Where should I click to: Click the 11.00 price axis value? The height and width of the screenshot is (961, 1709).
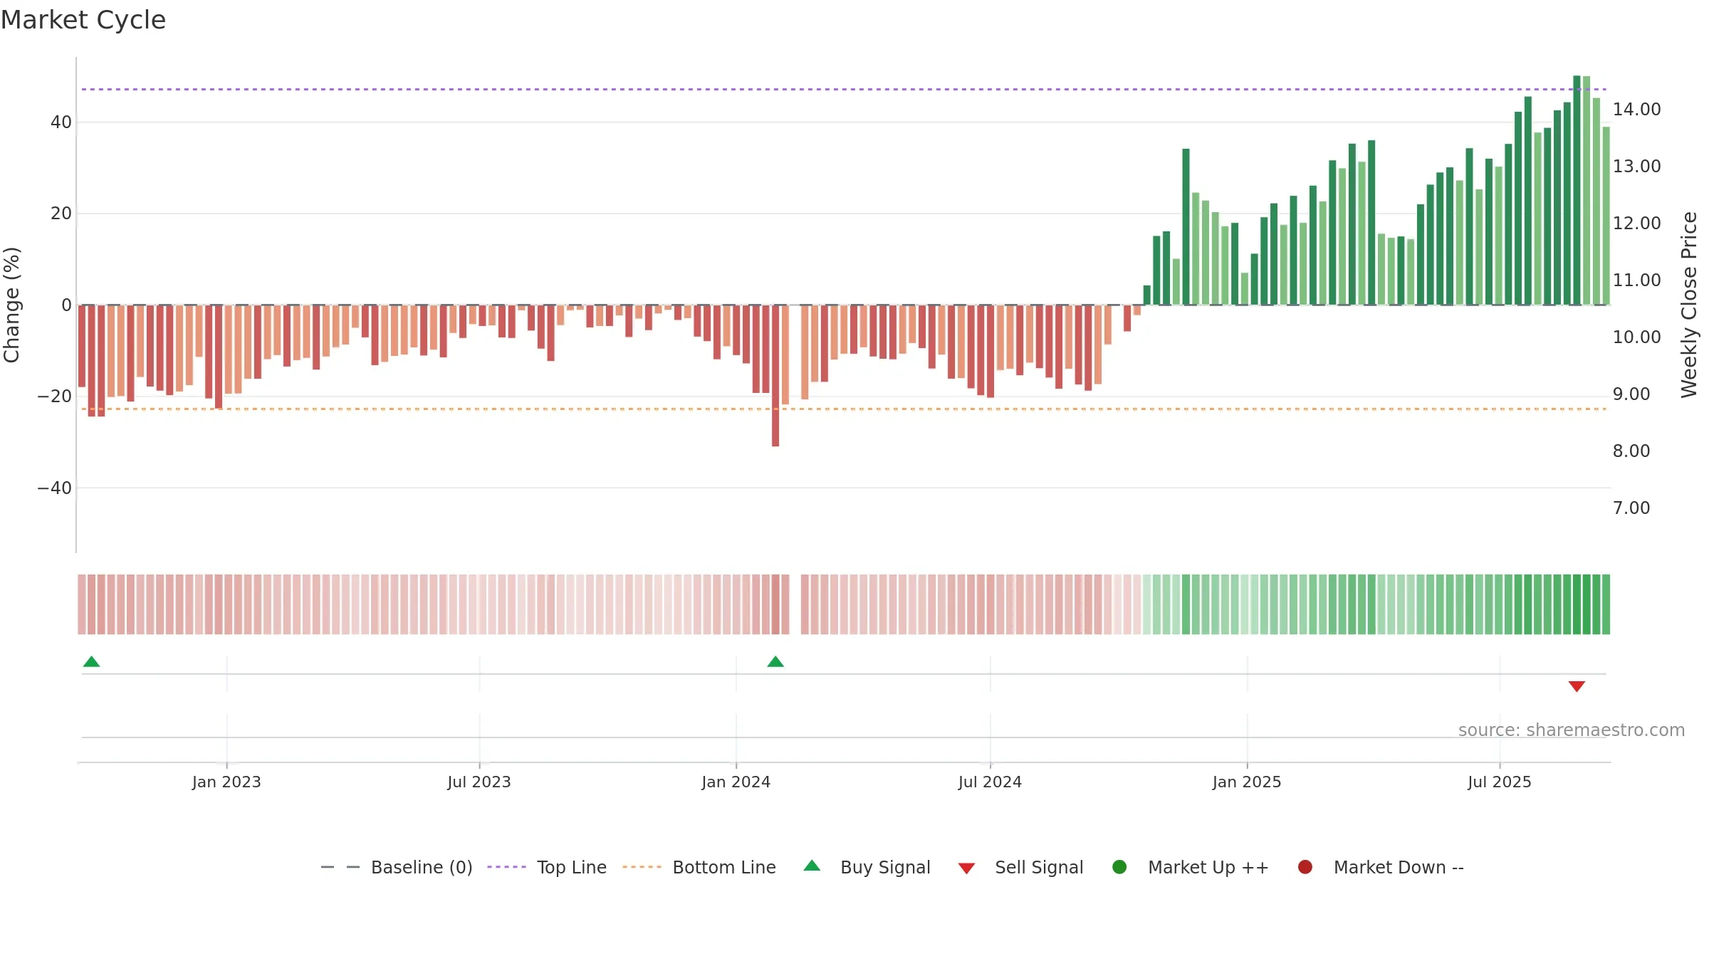(x=1636, y=280)
